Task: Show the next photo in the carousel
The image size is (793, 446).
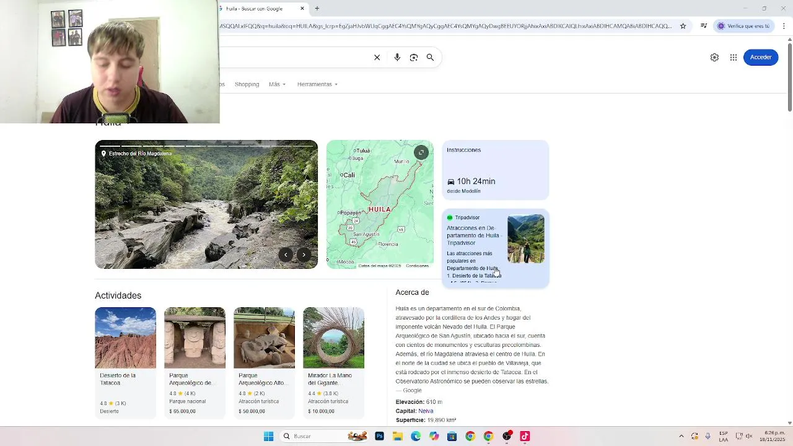Action: [304, 255]
